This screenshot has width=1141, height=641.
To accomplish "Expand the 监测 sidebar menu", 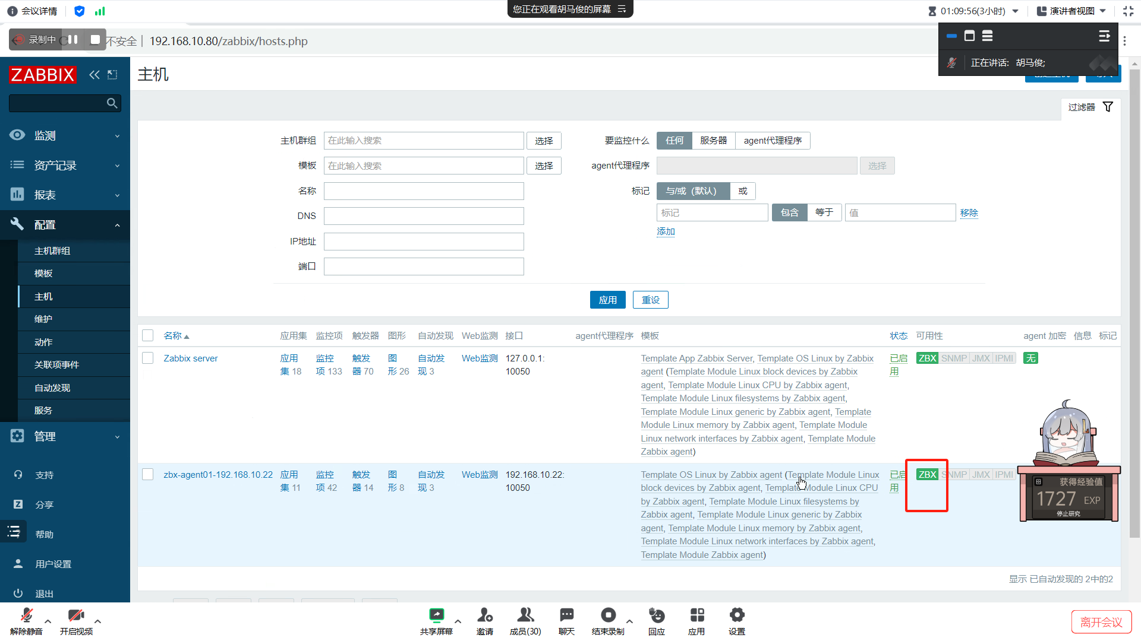I will [65, 135].
